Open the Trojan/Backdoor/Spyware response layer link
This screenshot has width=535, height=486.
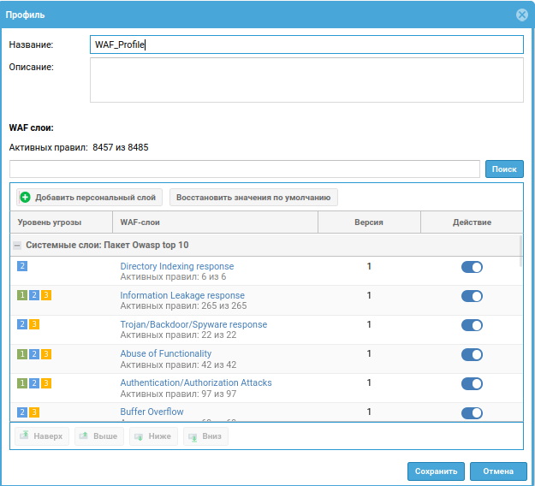[193, 324]
